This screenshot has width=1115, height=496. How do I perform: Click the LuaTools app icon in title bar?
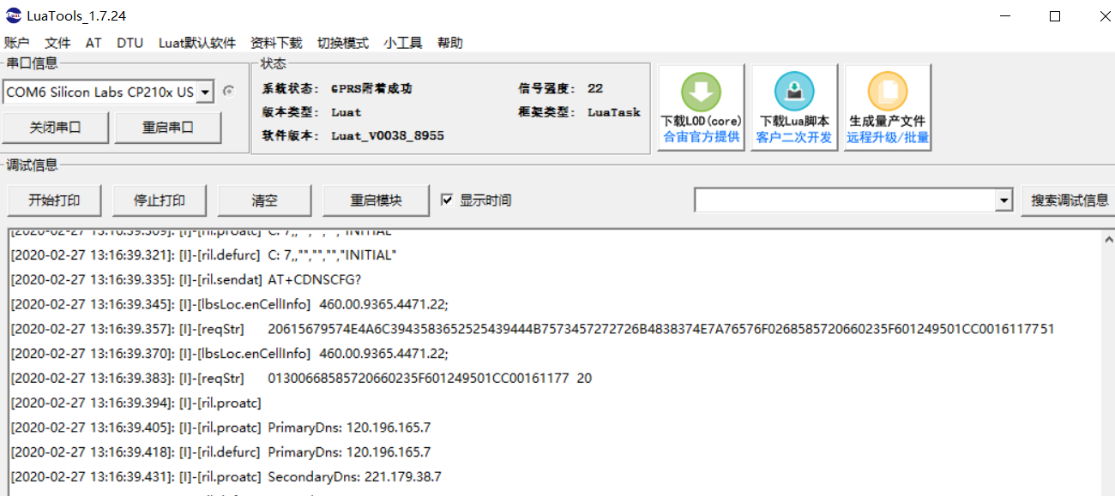(13, 16)
